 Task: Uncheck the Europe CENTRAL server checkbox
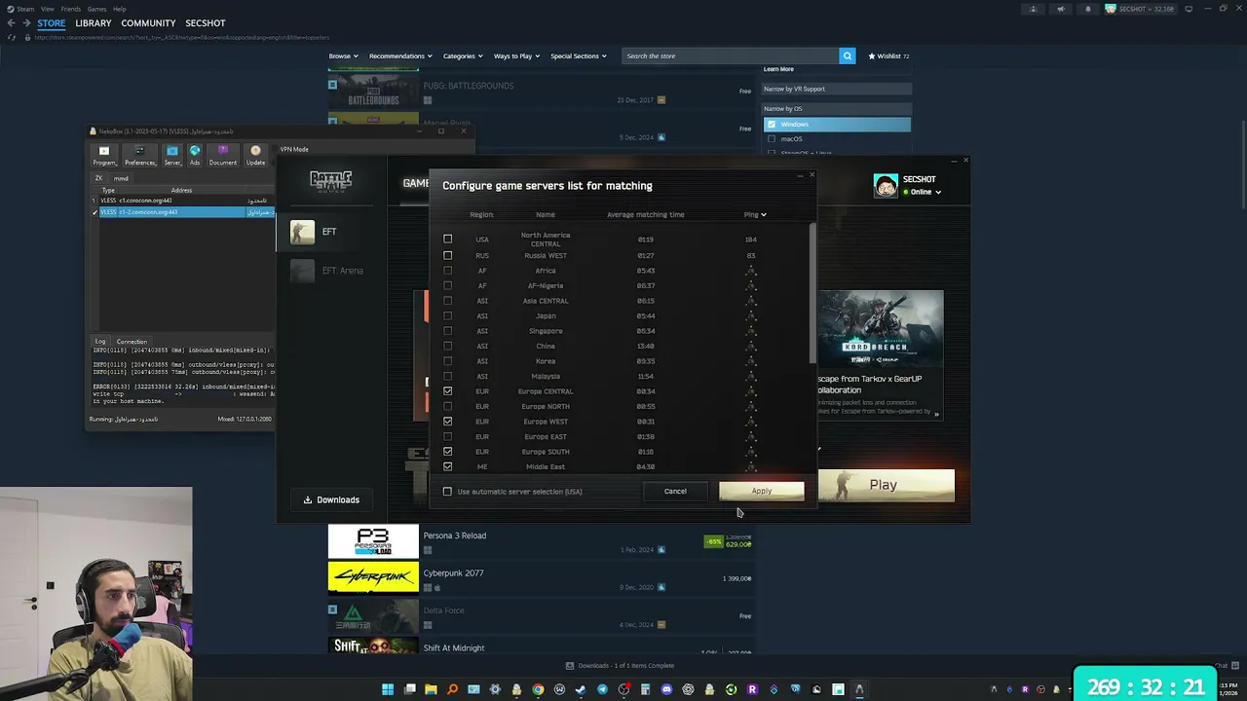[448, 391]
